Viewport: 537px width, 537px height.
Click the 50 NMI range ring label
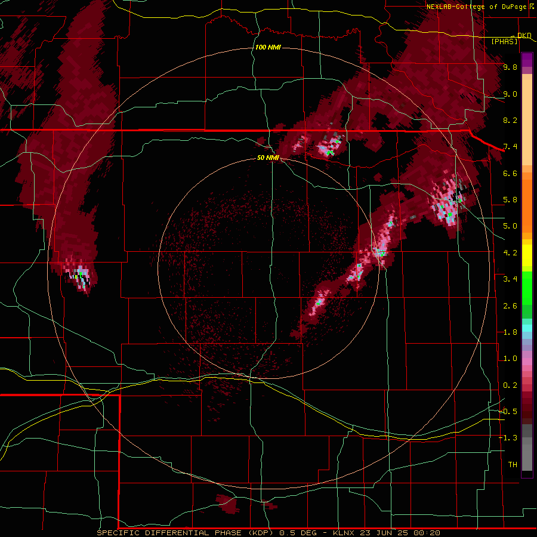point(268,158)
